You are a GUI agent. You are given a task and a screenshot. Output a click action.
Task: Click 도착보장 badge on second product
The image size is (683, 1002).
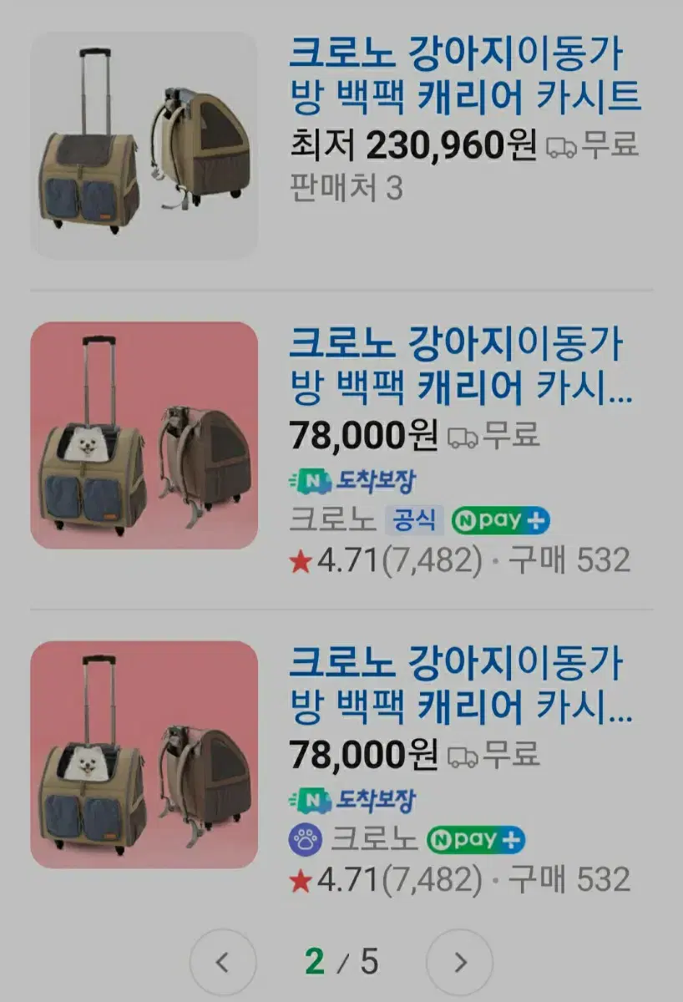point(352,480)
